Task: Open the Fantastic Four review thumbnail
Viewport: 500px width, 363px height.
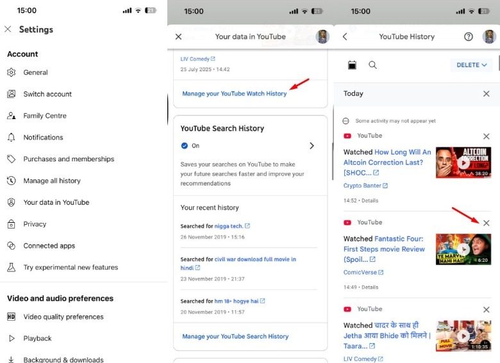Action: (x=463, y=249)
